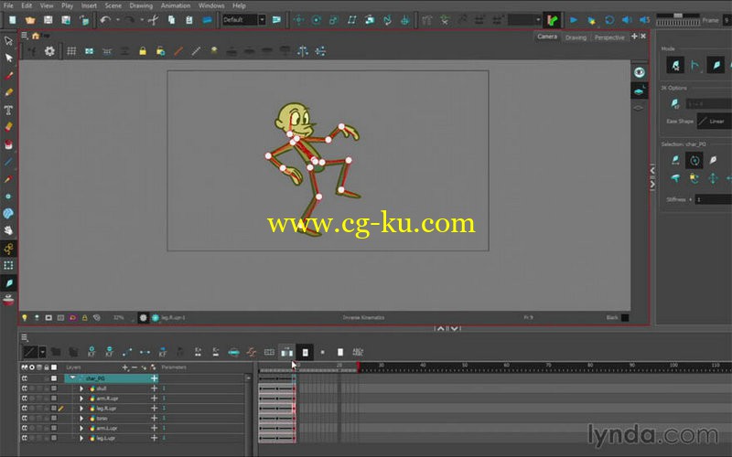
Task: Click the OpenGL view mode icon below eye
Action: 639,90
